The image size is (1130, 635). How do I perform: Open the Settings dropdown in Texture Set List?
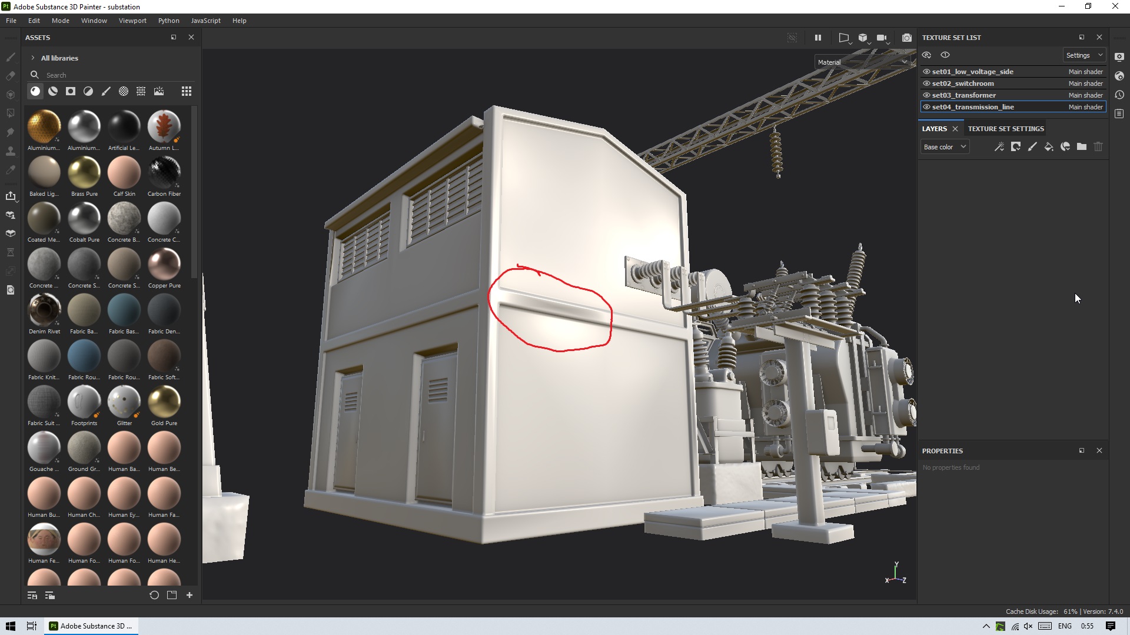[1084, 55]
